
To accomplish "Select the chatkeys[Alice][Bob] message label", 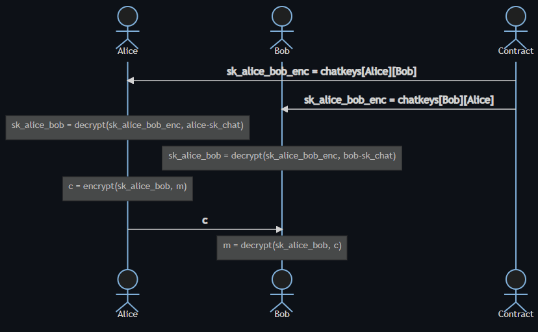I will pos(321,71).
